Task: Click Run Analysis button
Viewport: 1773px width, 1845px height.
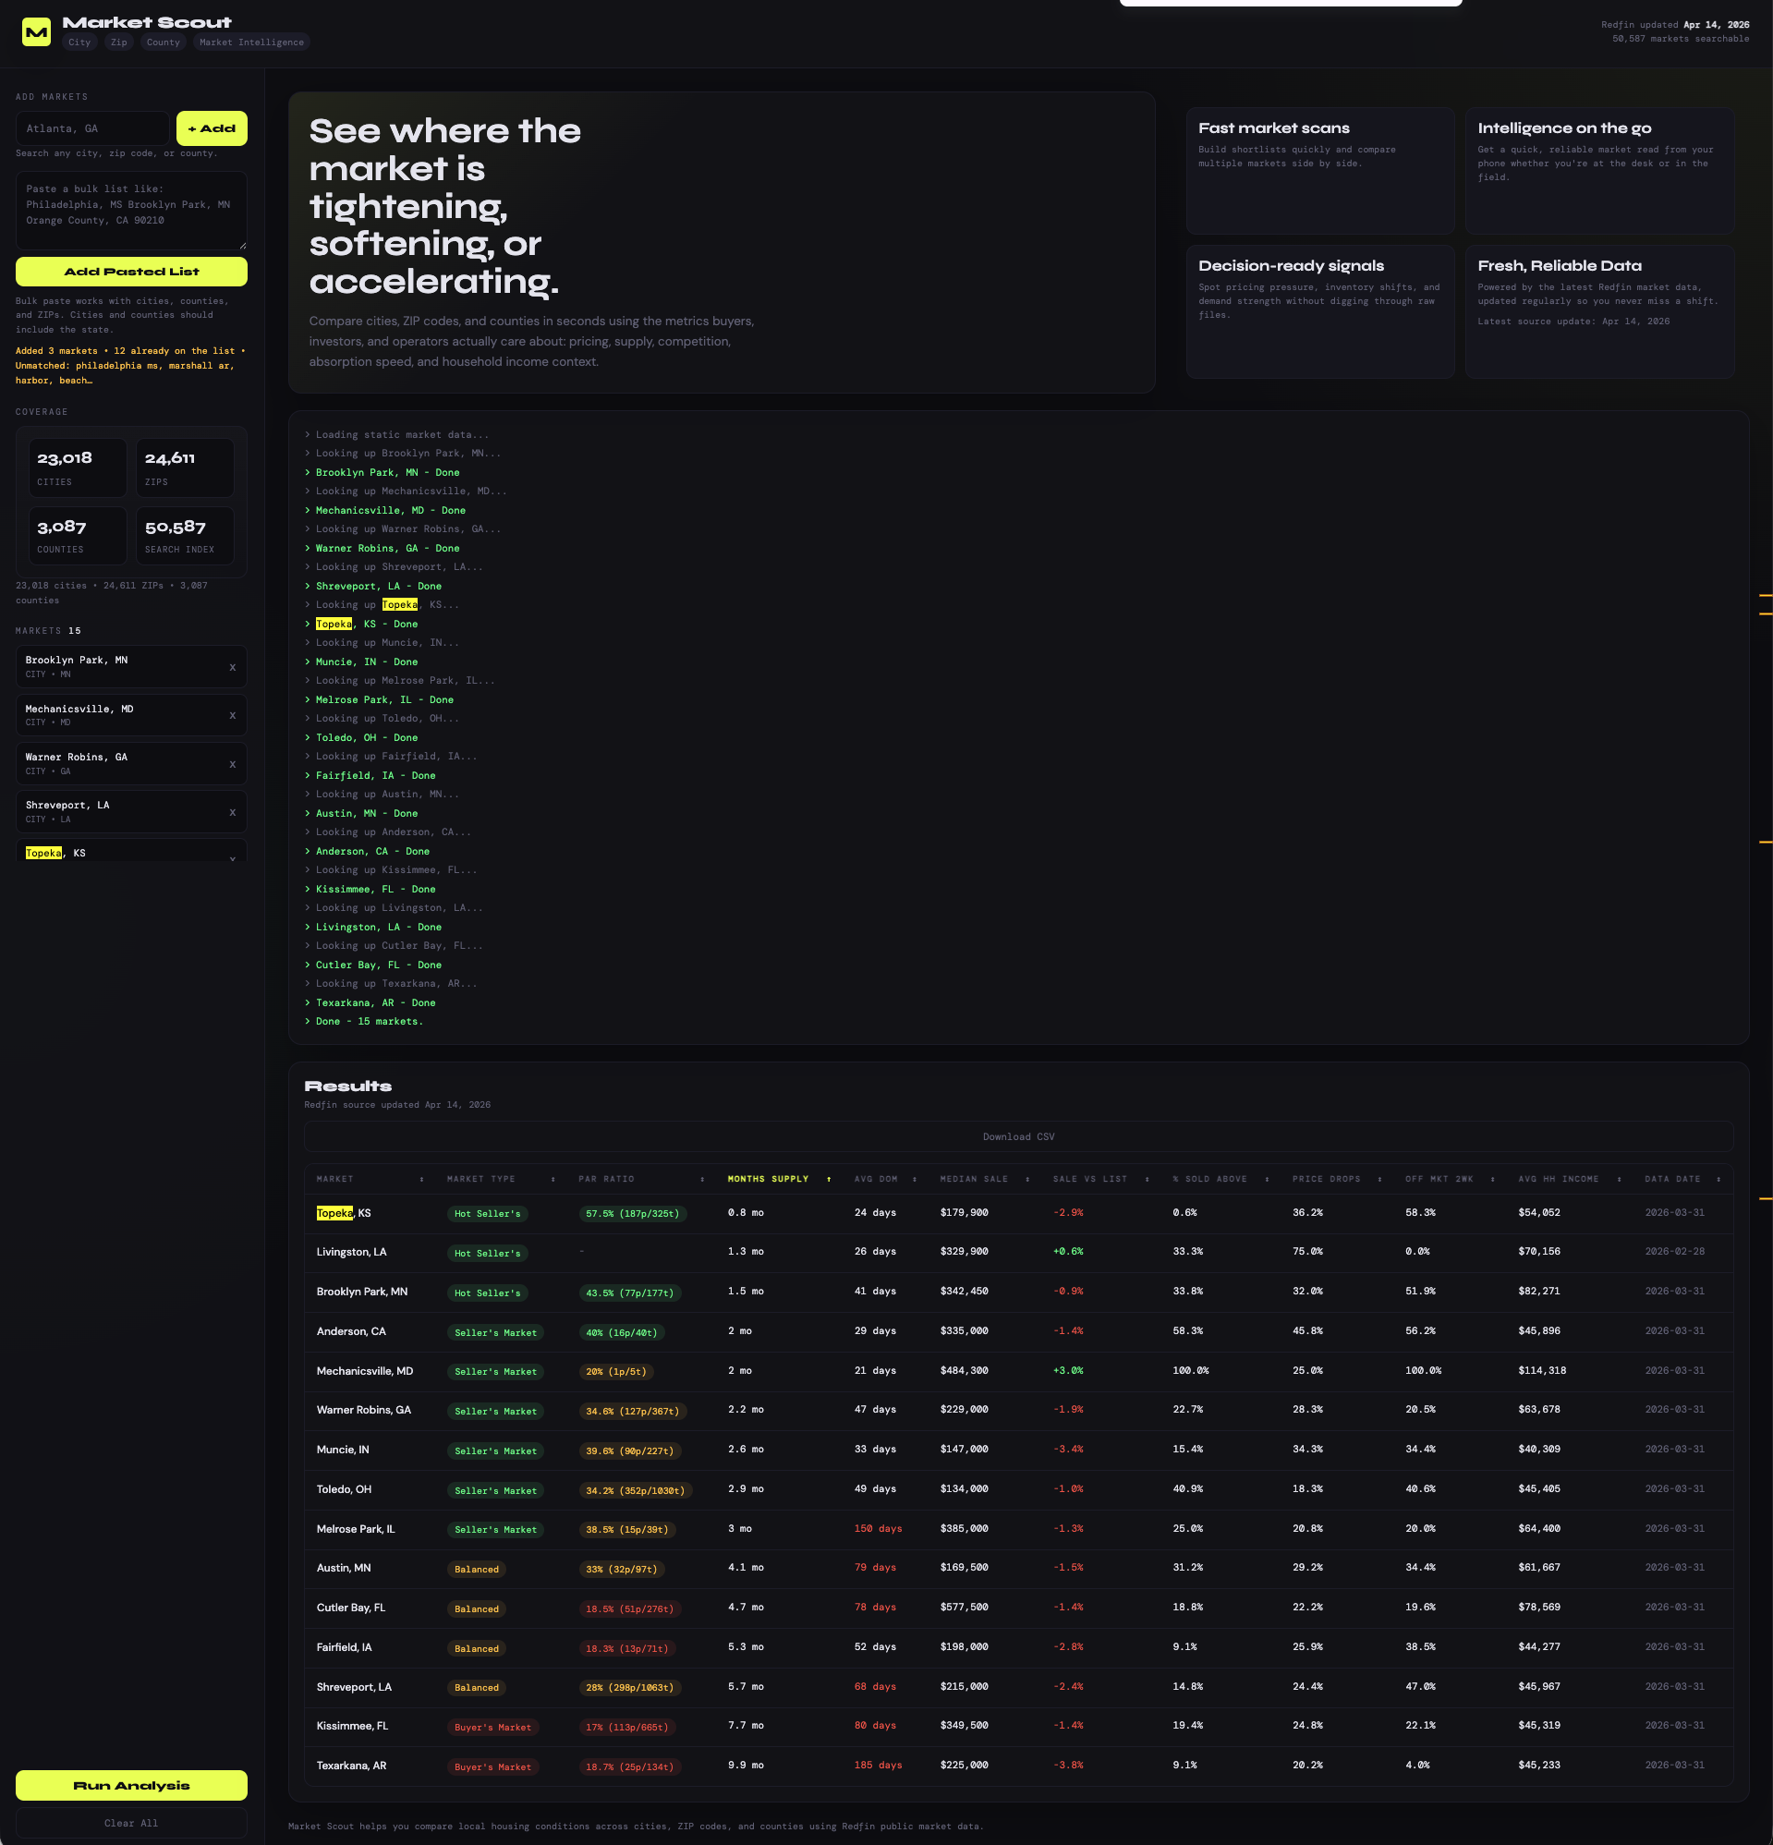Action: 132,1786
